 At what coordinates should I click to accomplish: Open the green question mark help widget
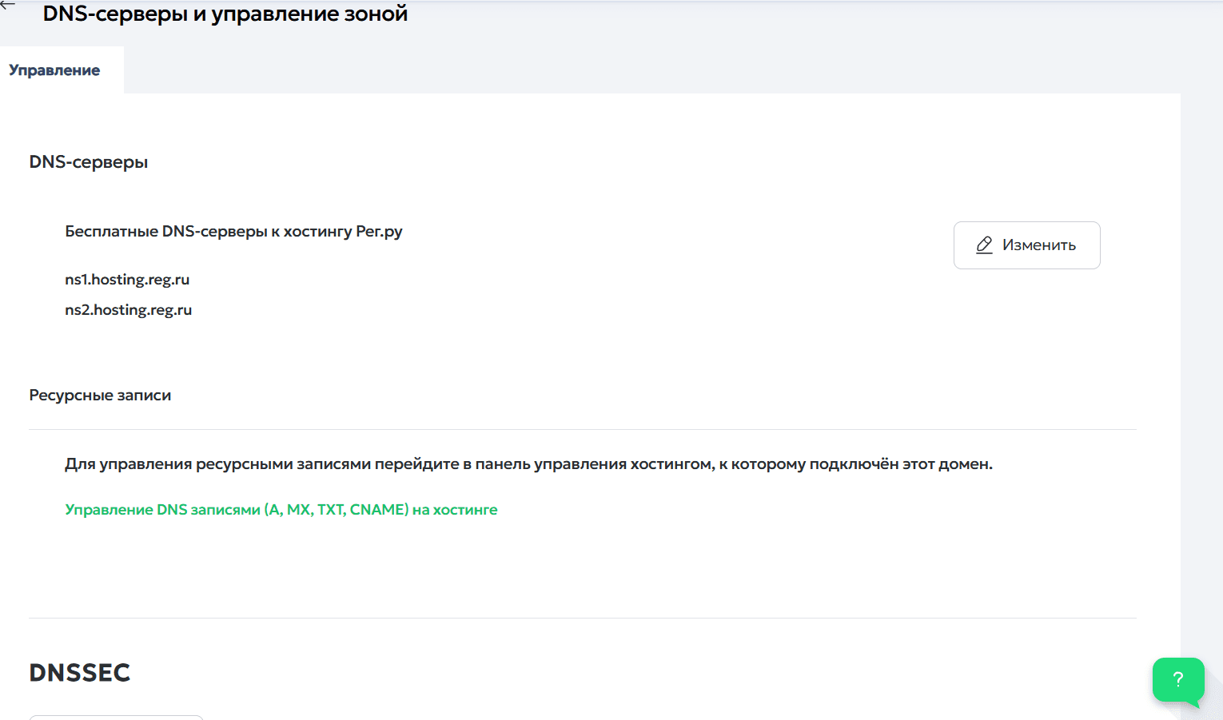pyautogui.click(x=1177, y=679)
